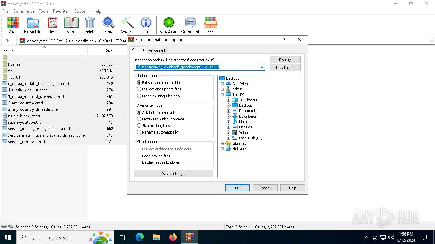
Task: Select the x86 folder icon
Action: pyautogui.click(x=5, y=70)
